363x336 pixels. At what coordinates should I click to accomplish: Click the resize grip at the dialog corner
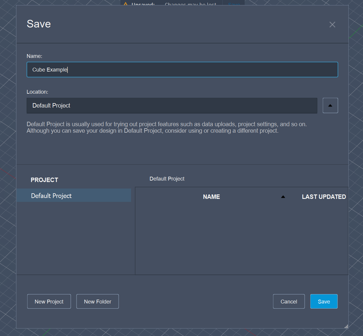tap(346, 326)
